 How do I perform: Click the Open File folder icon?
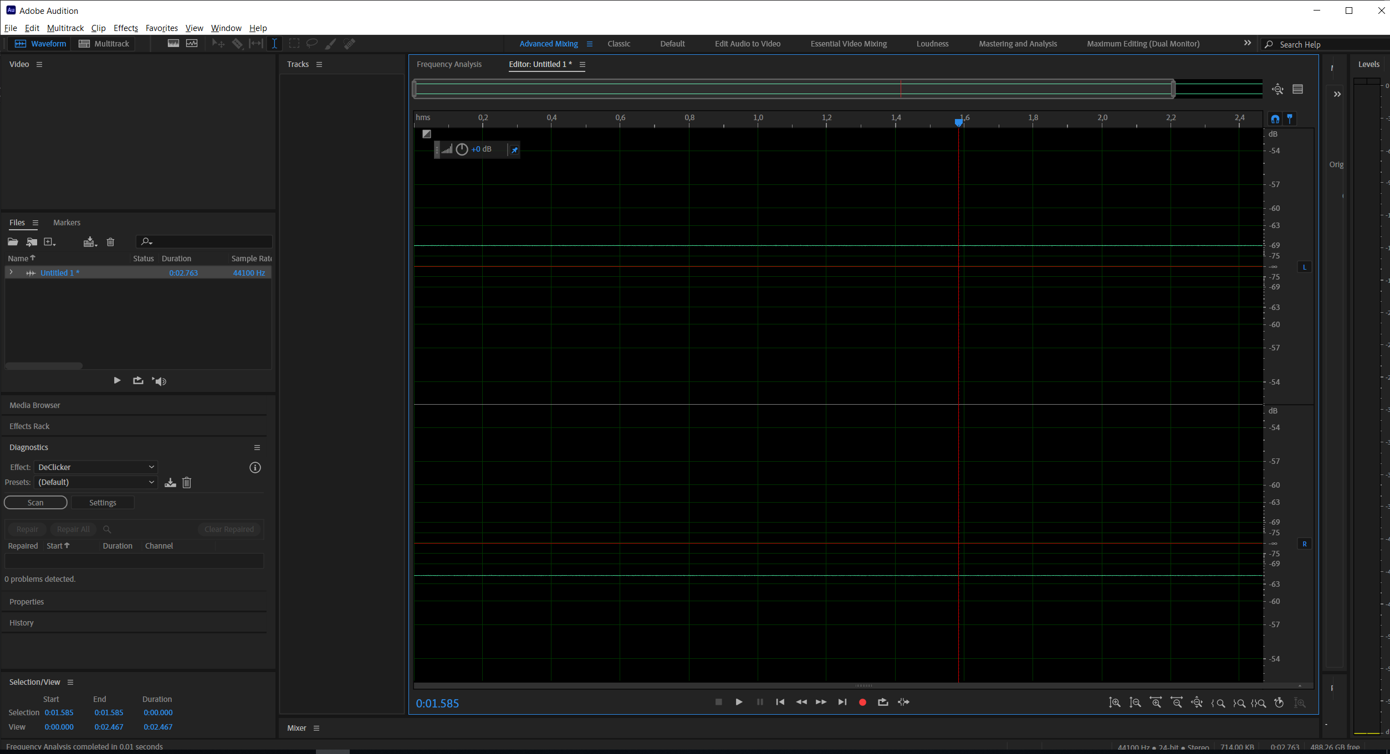(x=13, y=242)
